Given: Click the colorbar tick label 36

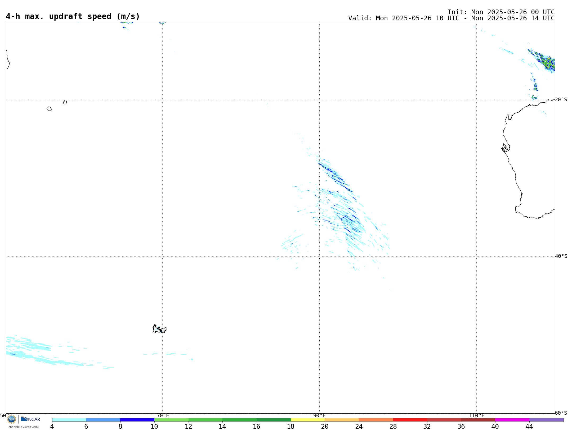Looking at the screenshot, I should 461,427.
